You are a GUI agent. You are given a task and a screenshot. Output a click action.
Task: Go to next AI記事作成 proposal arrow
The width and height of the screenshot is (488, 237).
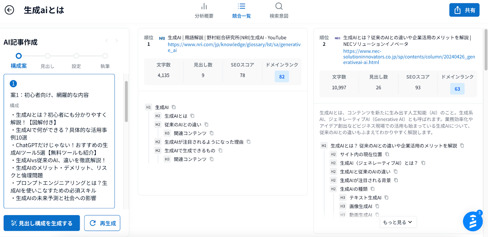click(x=117, y=41)
